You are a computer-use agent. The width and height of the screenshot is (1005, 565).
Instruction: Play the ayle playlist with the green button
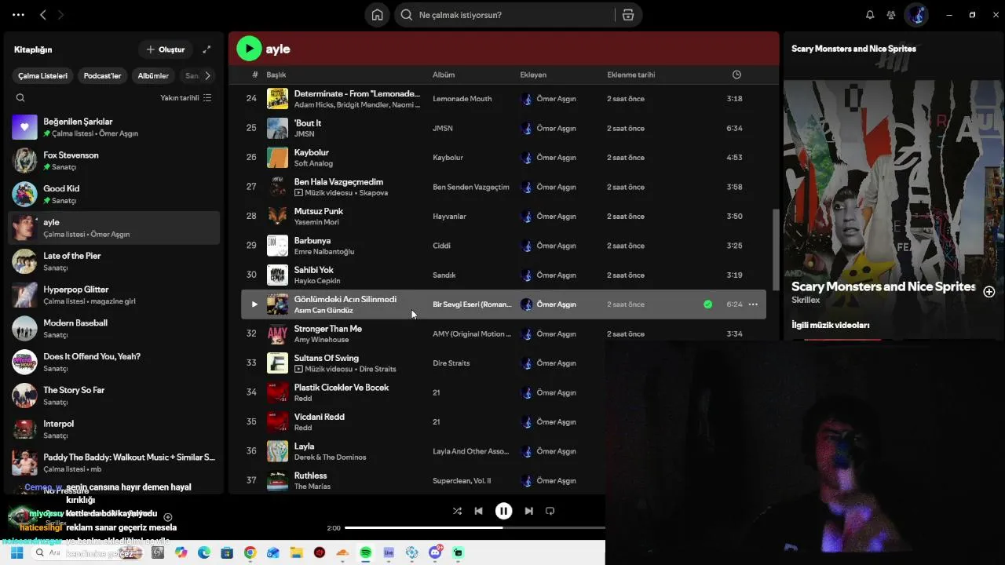coord(249,49)
